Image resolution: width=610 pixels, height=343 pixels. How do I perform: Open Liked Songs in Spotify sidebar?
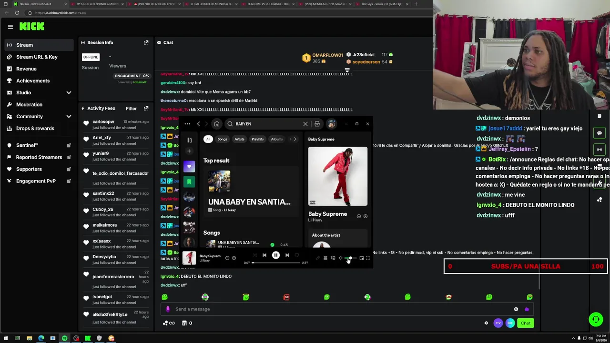click(x=189, y=166)
